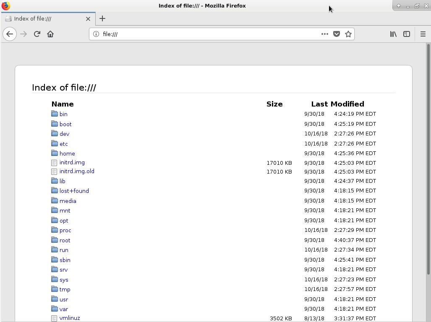Open page actions three-dot menu

(x=325, y=34)
